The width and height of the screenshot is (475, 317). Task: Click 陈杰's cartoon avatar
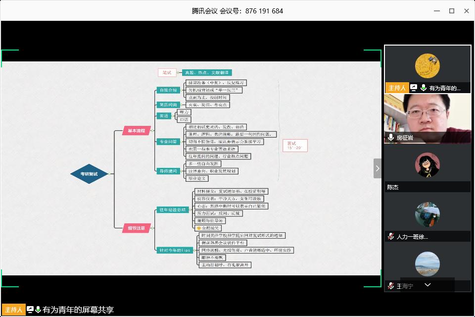[x=427, y=165]
